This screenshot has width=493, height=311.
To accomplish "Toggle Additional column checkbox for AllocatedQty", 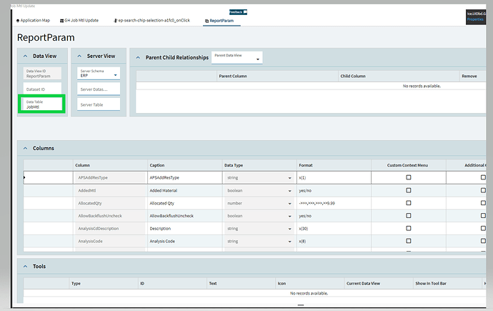I will coord(483,203).
